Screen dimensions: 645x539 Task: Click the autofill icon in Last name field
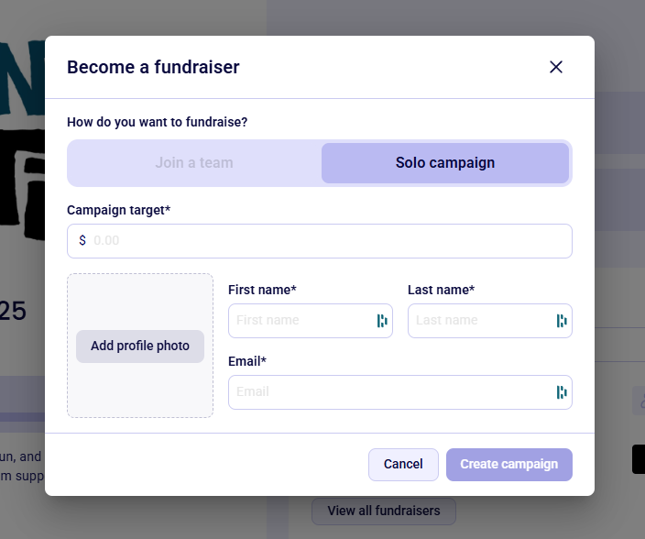pyautogui.click(x=562, y=321)
